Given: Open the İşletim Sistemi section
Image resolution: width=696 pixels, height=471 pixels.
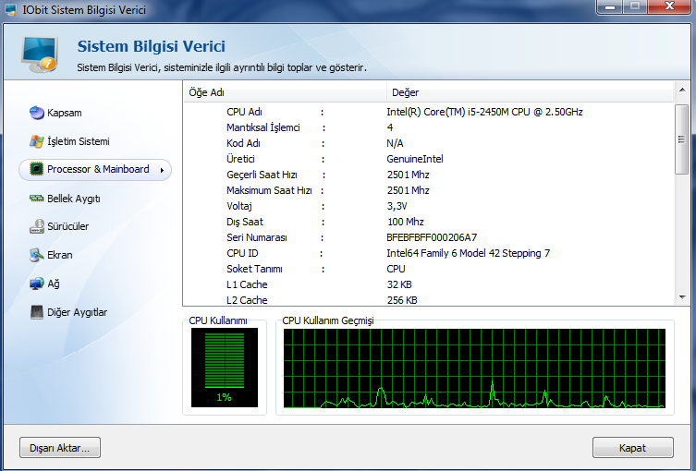Looking at the screenshot, I should click(x=79, y=141).
